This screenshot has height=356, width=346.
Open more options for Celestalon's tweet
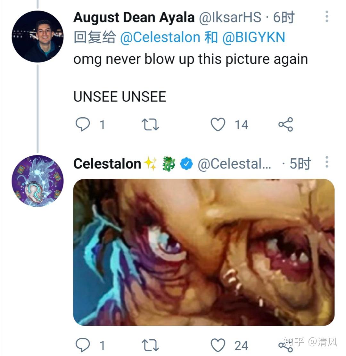point(327,162)
